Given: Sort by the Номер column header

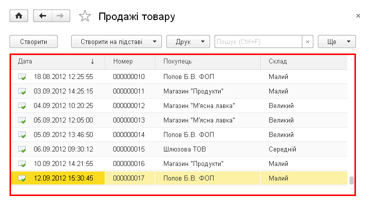Looking at the screenshot, I should tap(130, 61).
